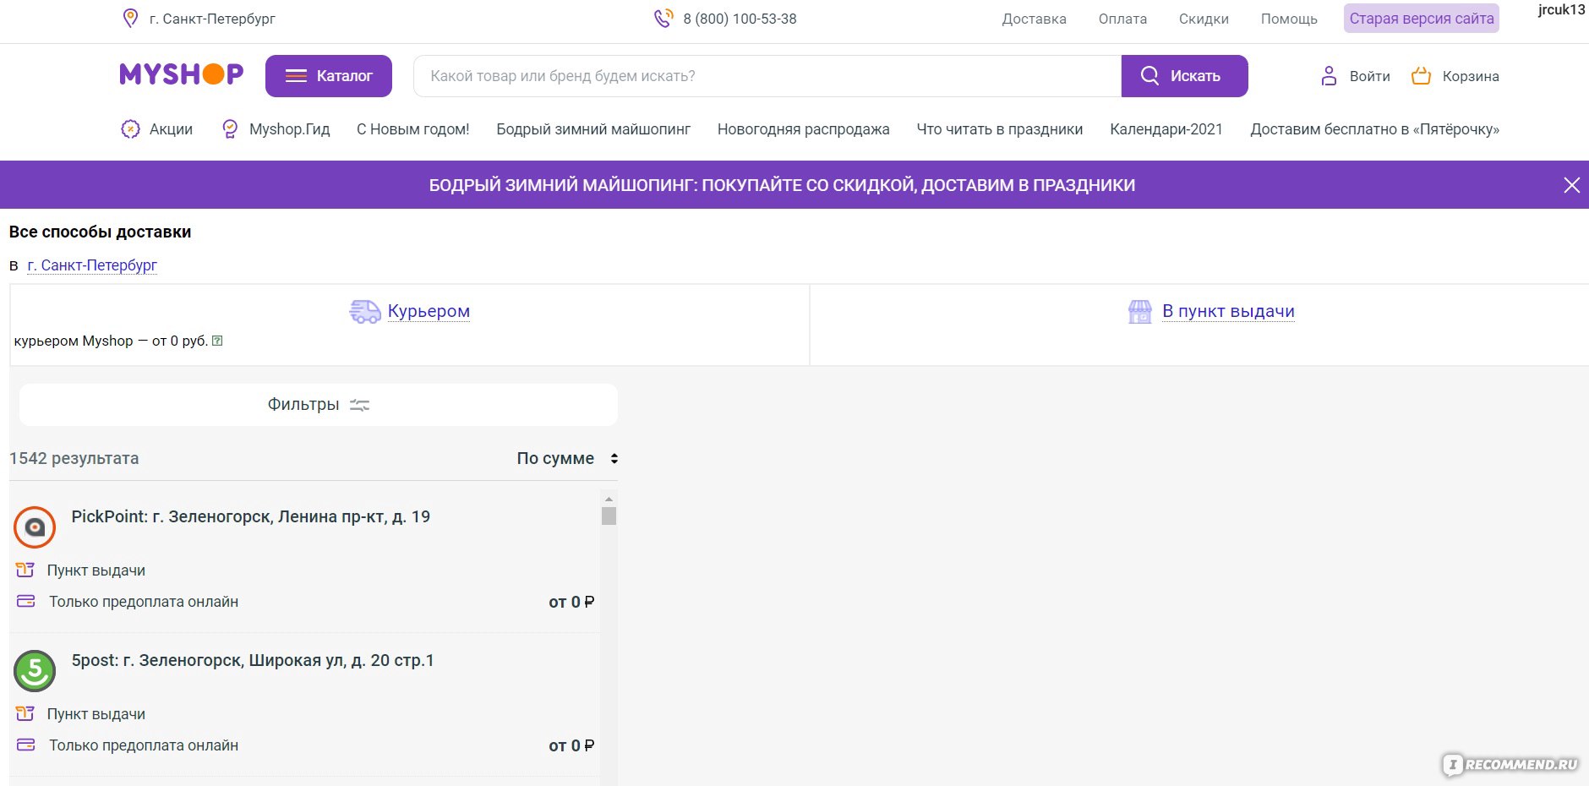Viewport: 1589px width, 786px height.
Task: Click the scrollbar up arrow in results list
Action: pyautogui.click(x=609, y=499)
